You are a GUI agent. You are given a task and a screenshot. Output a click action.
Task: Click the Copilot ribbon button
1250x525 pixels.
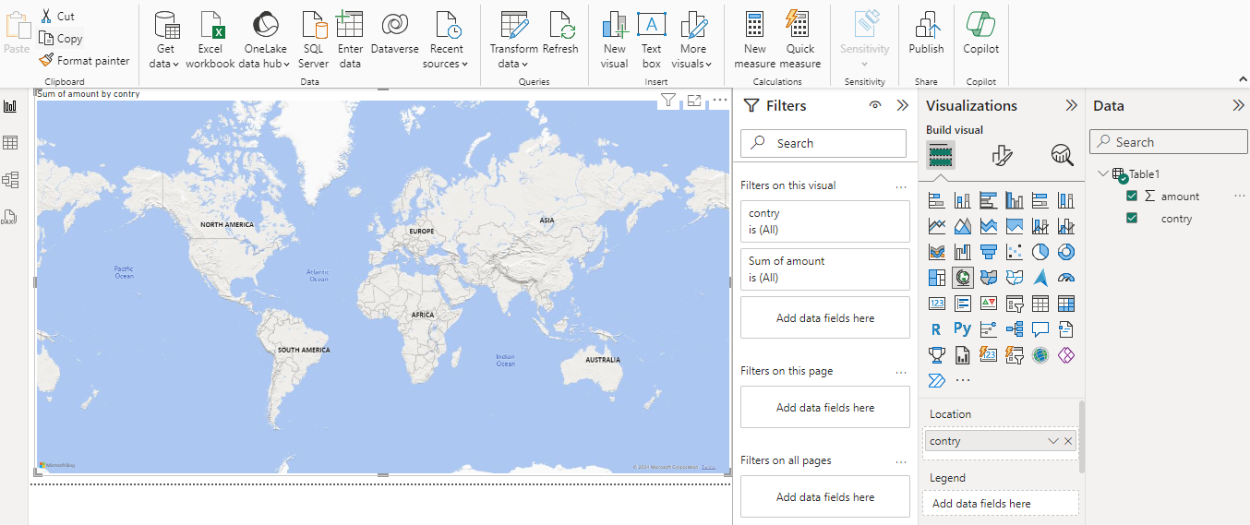pyautogui.click(x=980, y=34)
